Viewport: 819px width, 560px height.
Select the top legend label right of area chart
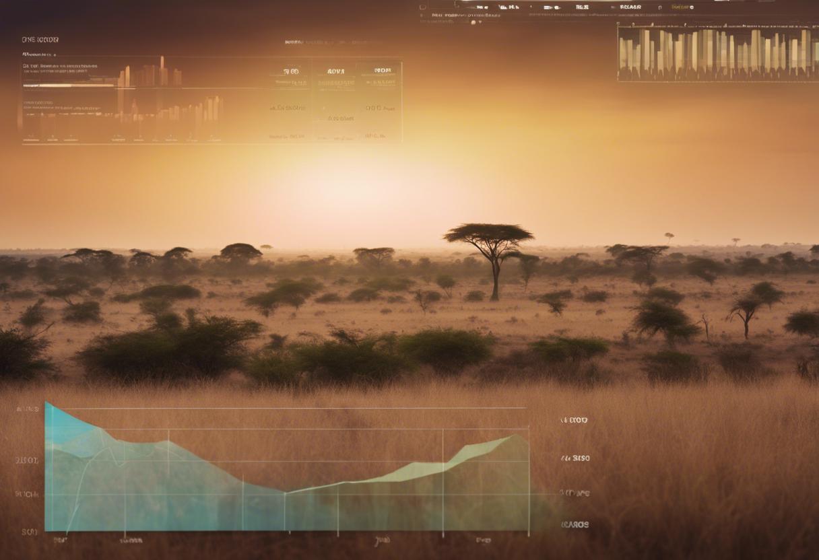(574, 420)
